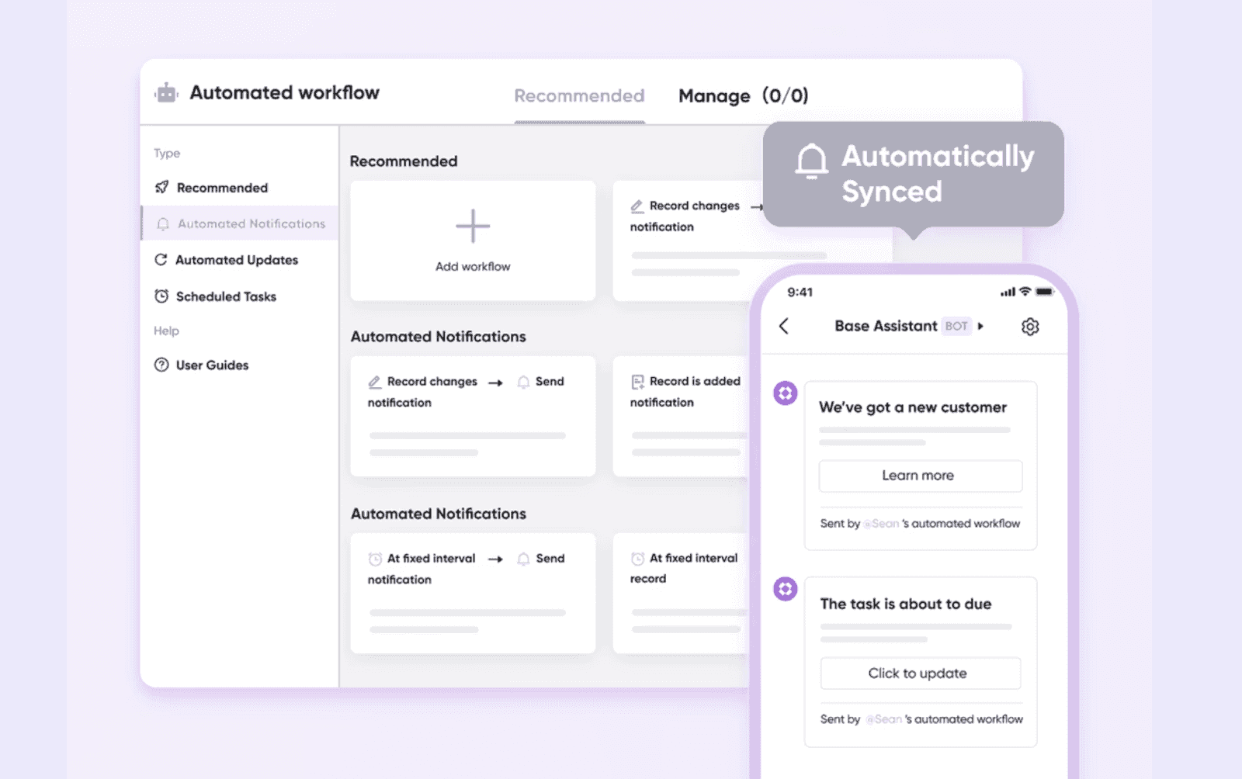This screenshot has width=1242, height=779.
Task: Click the back chevron on the phone header
Action: pos(785,327)
